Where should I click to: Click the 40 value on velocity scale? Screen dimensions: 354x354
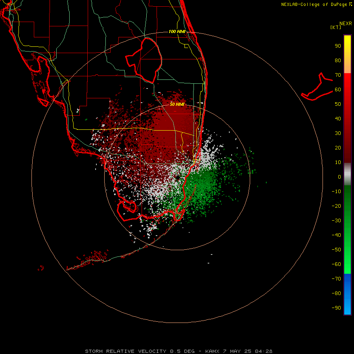338,119
